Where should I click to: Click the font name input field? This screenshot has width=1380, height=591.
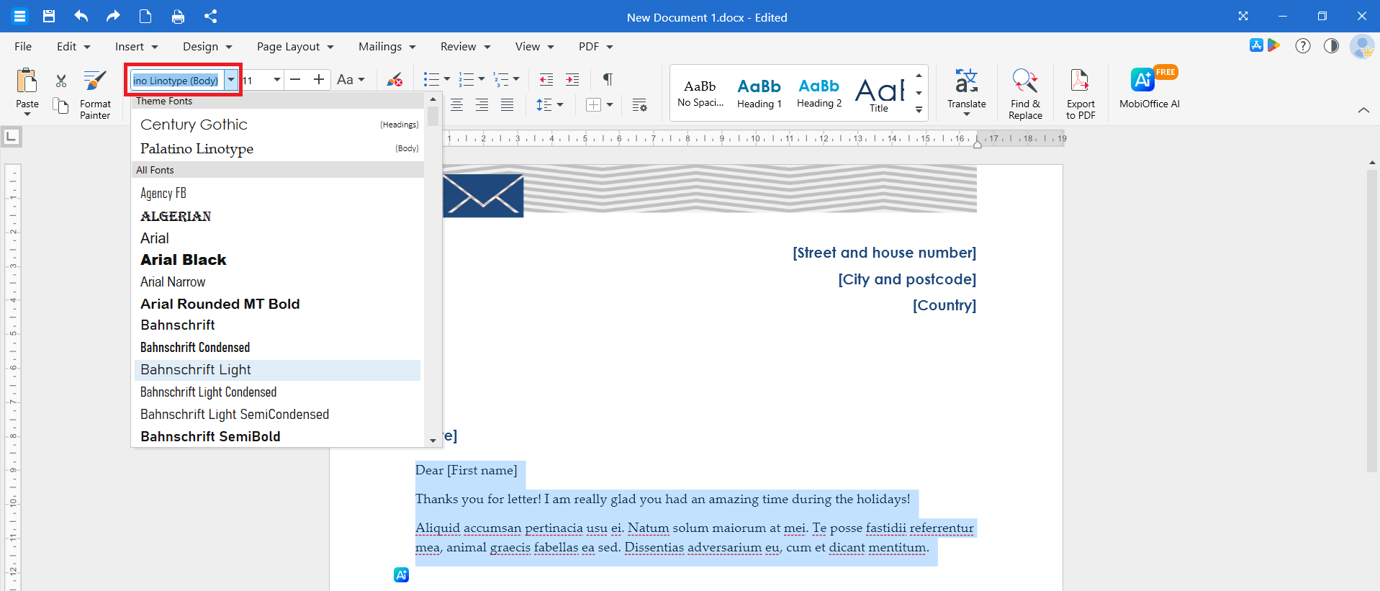177,80
